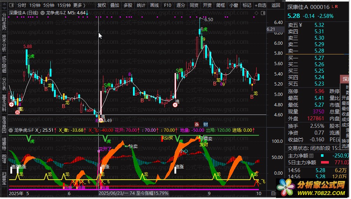
Task: Open the 小窗 mini window
Action: (233, 5)
